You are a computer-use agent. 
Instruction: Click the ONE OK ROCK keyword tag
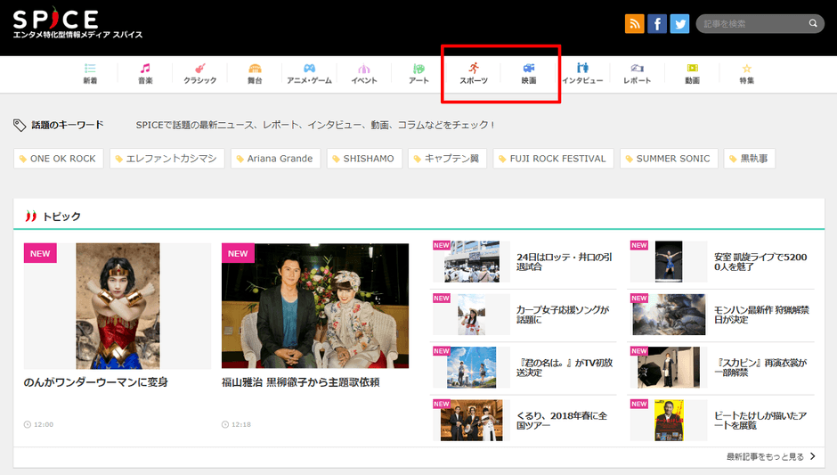[x=59, y=159]
